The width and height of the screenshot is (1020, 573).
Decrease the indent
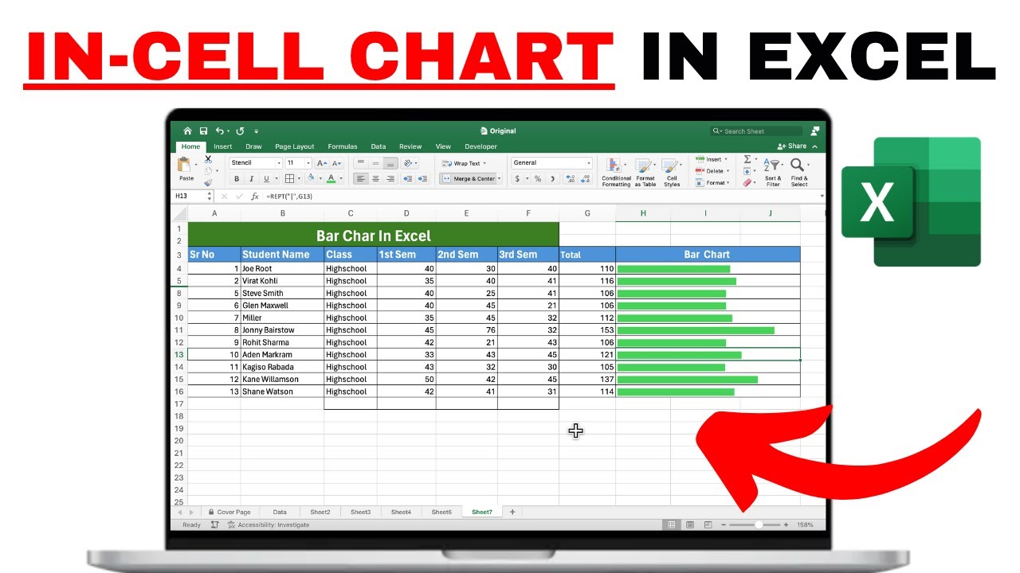(x=408, y=179)
